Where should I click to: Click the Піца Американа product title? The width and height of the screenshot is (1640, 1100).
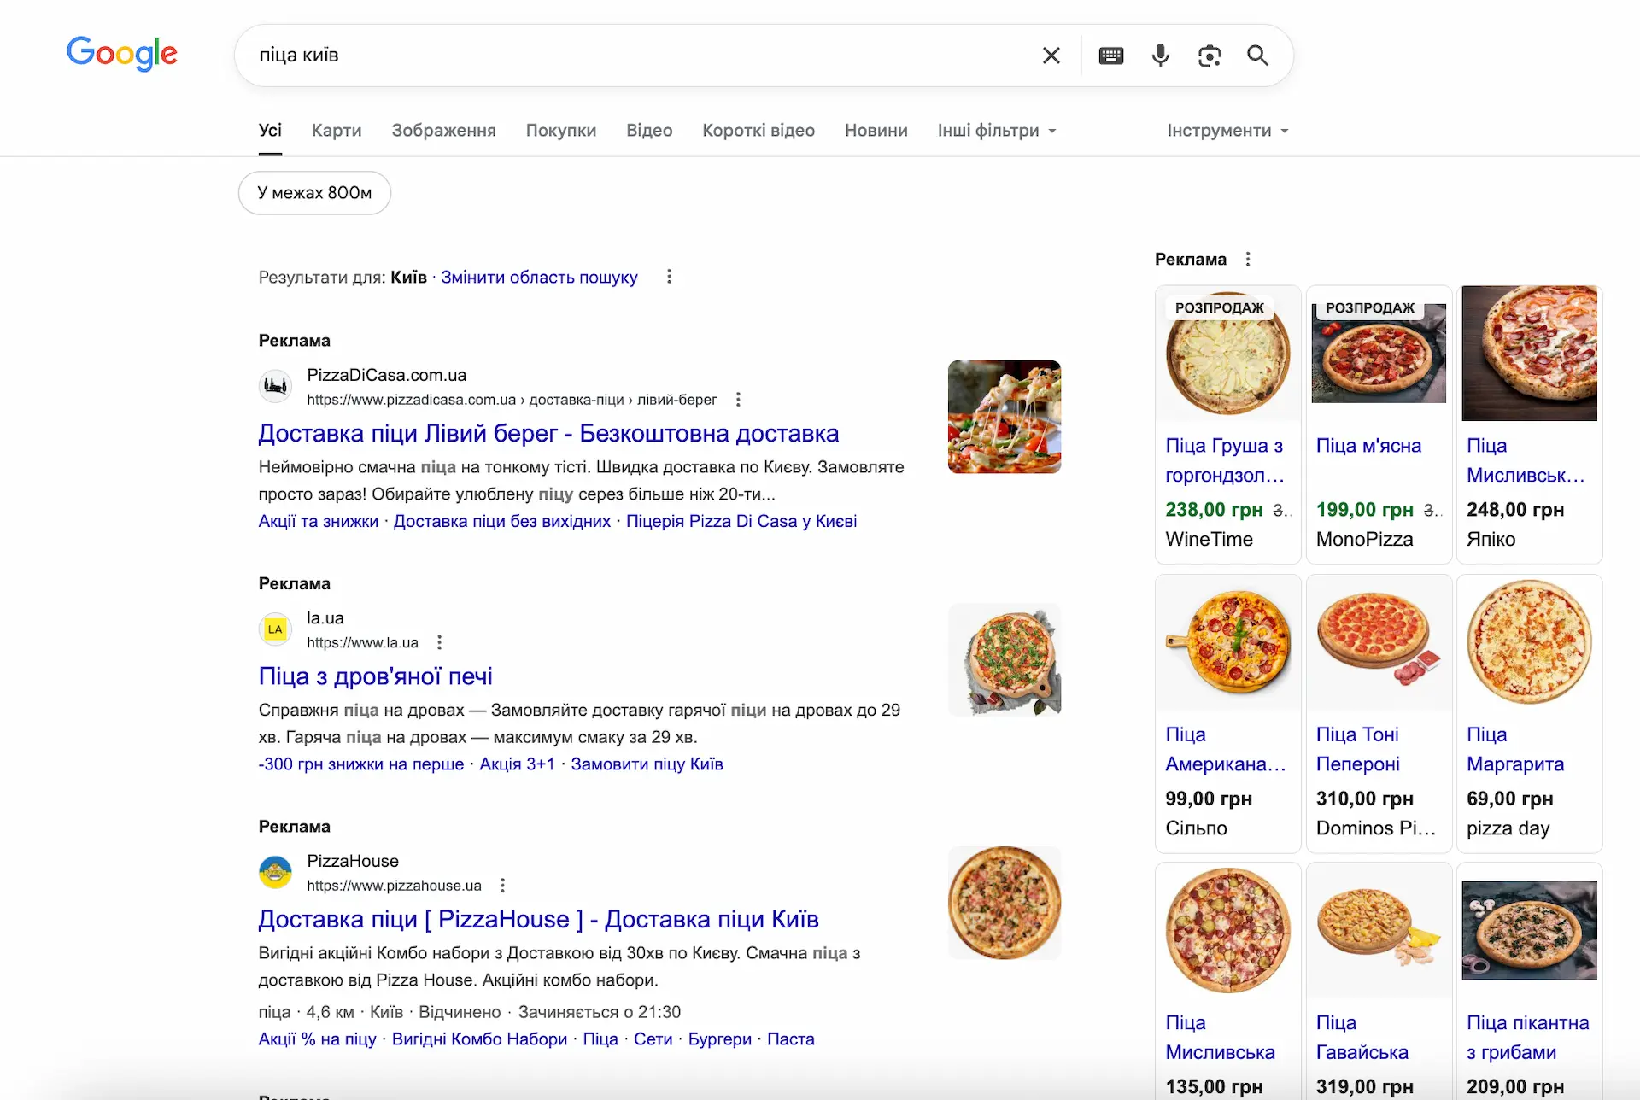point(1226,750)
